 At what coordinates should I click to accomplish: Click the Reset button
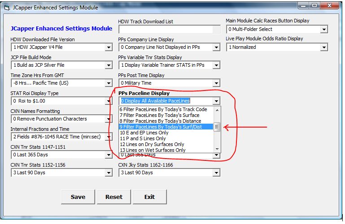click(x=114, y=197)
